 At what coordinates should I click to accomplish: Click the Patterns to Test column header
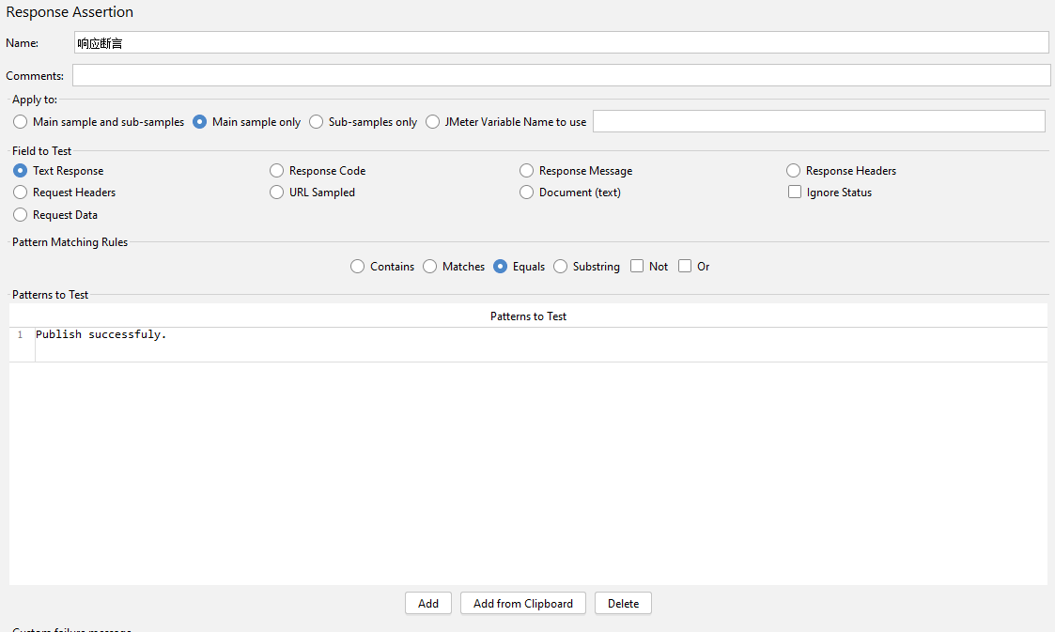click(528, 316)
